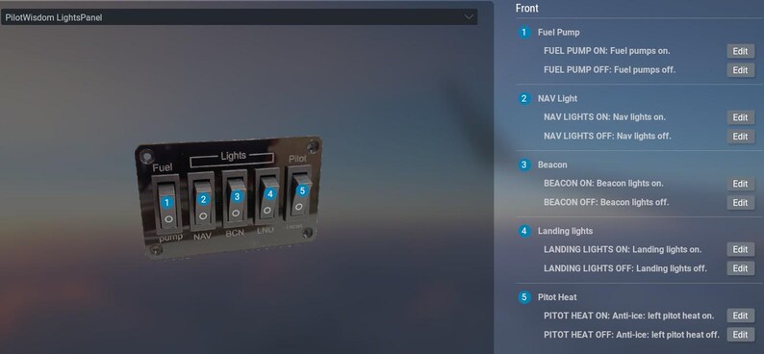This screenshot has width=764, height=354.
Task: Edit the NAV LIGHTS ON binding
Action: tap(741, 117)
